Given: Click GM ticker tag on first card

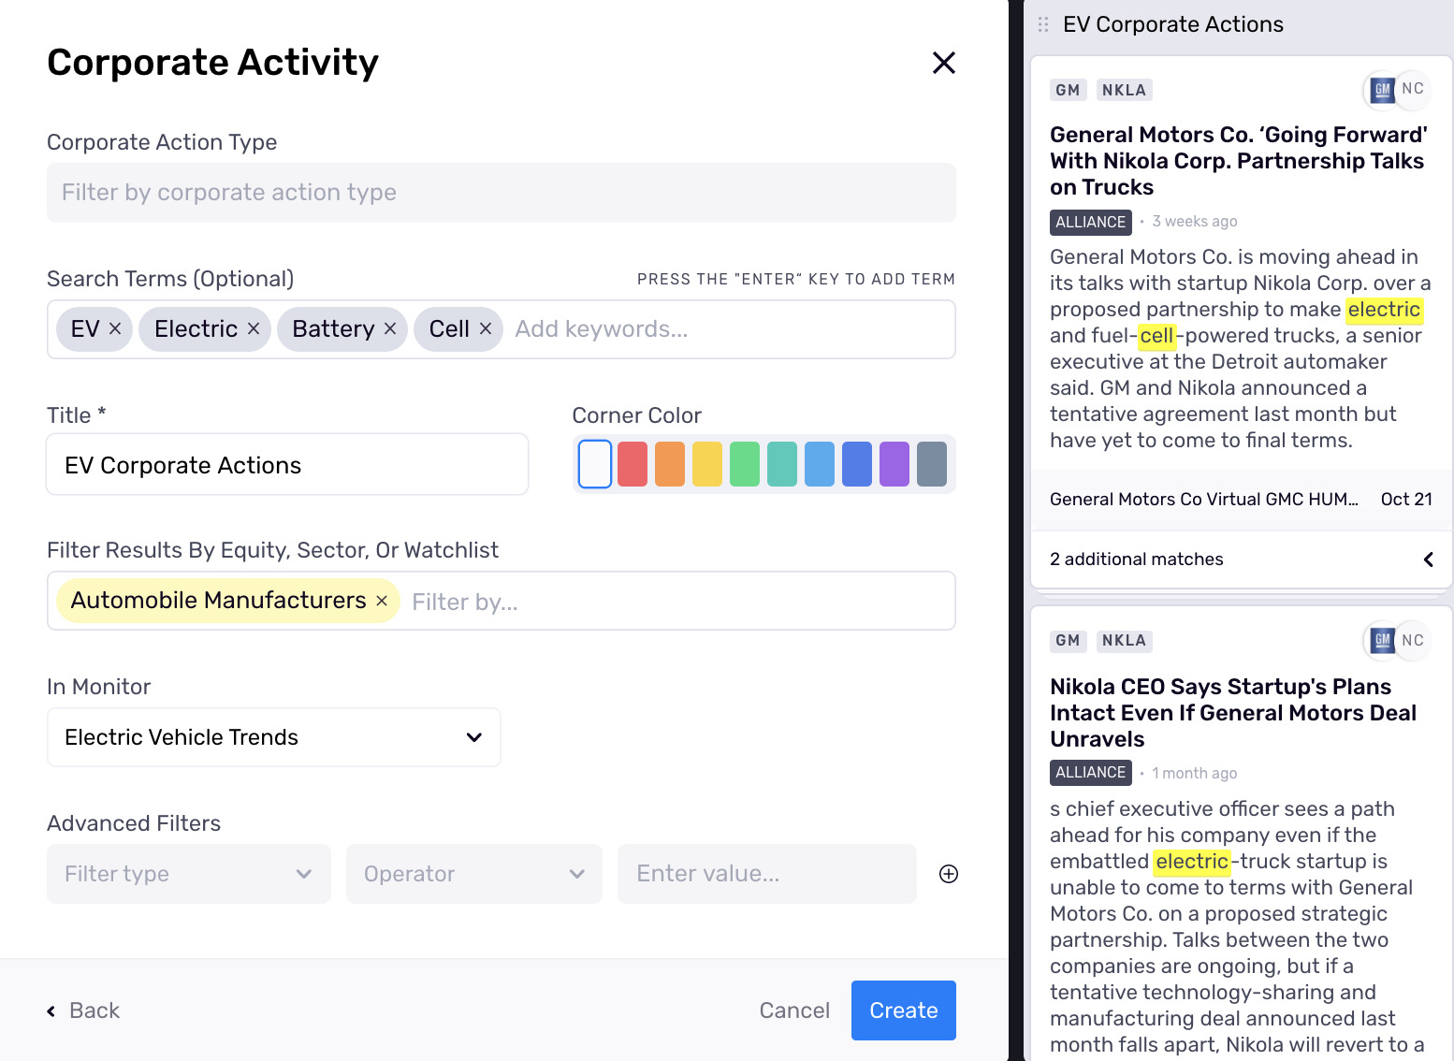Looking at the screenshot, I should pyautogui.click(x=1068, y=91).
